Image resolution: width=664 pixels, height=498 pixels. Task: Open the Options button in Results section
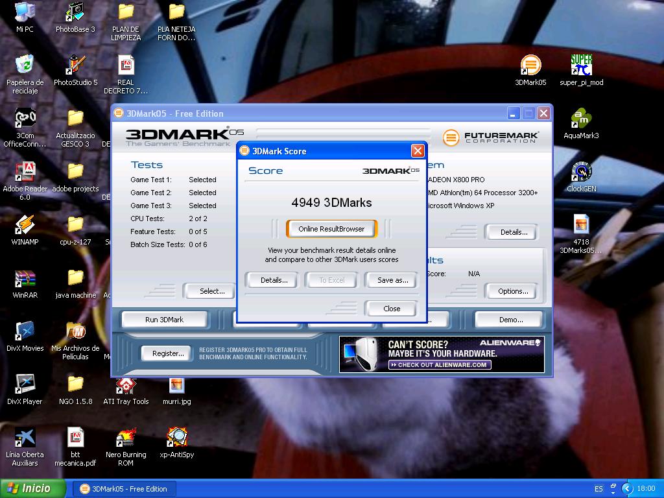(512, 291)
